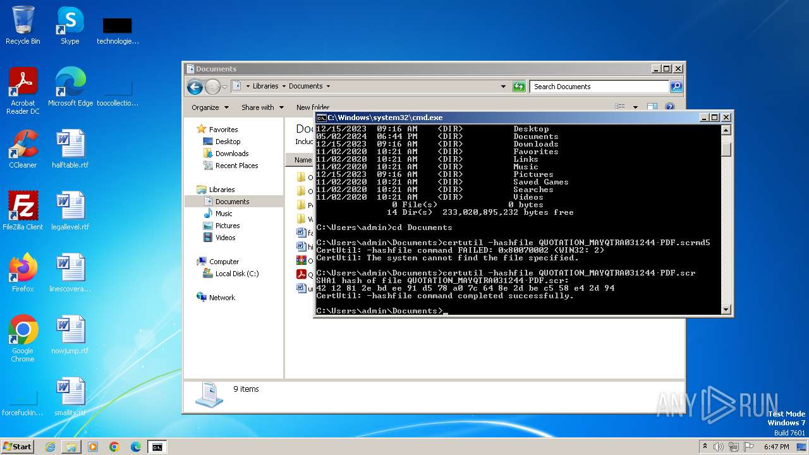809x455 pixels.
Task: Click Edge icon in the taskbar
Action: (136, 447)
